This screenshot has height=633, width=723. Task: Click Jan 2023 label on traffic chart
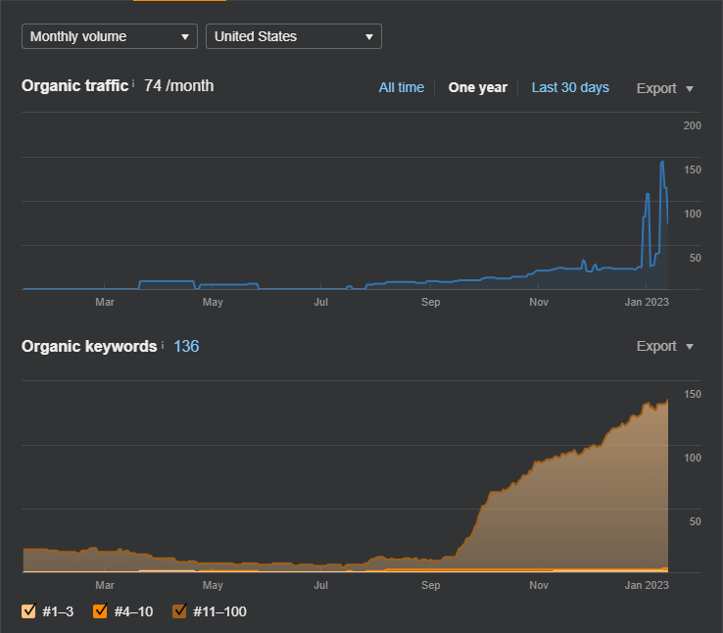tap(647, 302)
